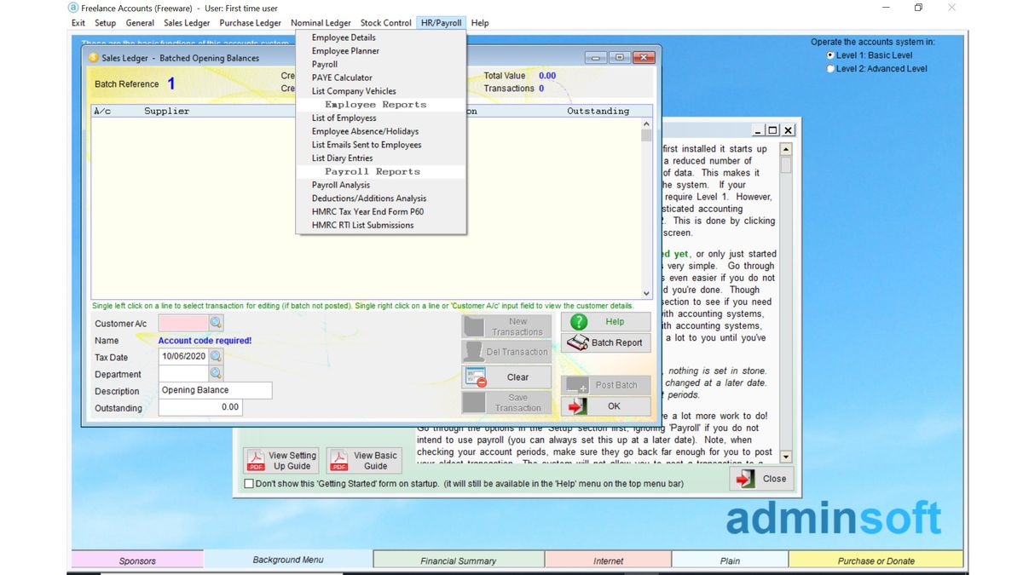Enable 'Don't show this Getting Started form' checkbox

pos(248,483)
